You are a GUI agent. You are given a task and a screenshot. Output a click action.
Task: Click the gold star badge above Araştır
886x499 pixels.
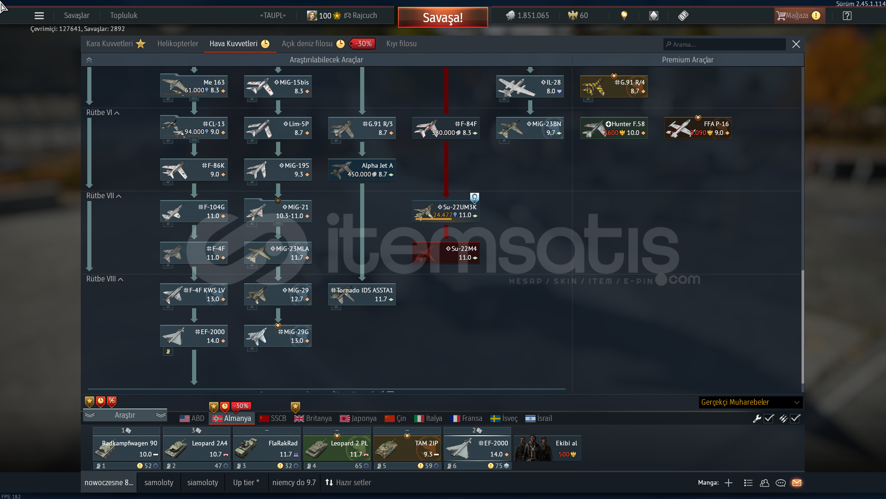tap(90, 402)
